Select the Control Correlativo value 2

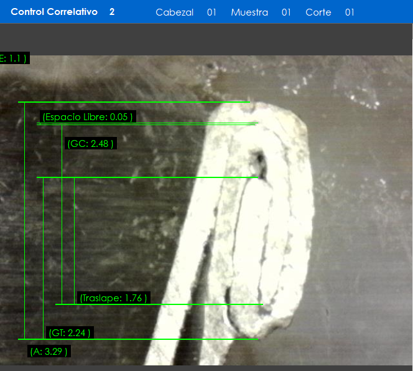click(x=112, y=12)
